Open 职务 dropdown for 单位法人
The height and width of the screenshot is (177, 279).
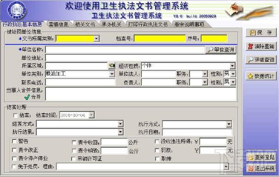(x=205, y=74)
